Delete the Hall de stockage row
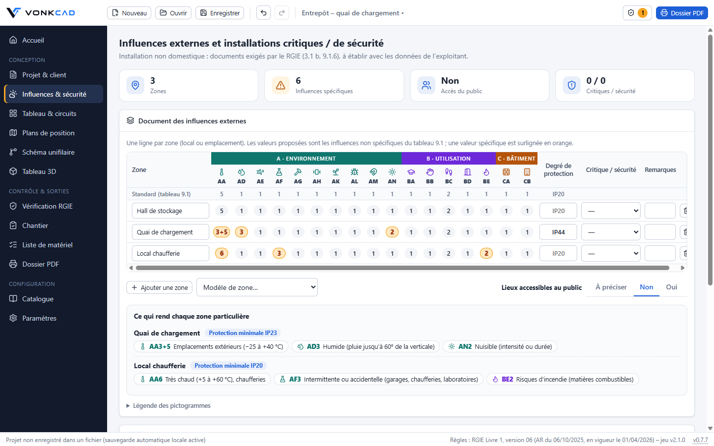The image size is (714, 446). [x=684, y=211]
